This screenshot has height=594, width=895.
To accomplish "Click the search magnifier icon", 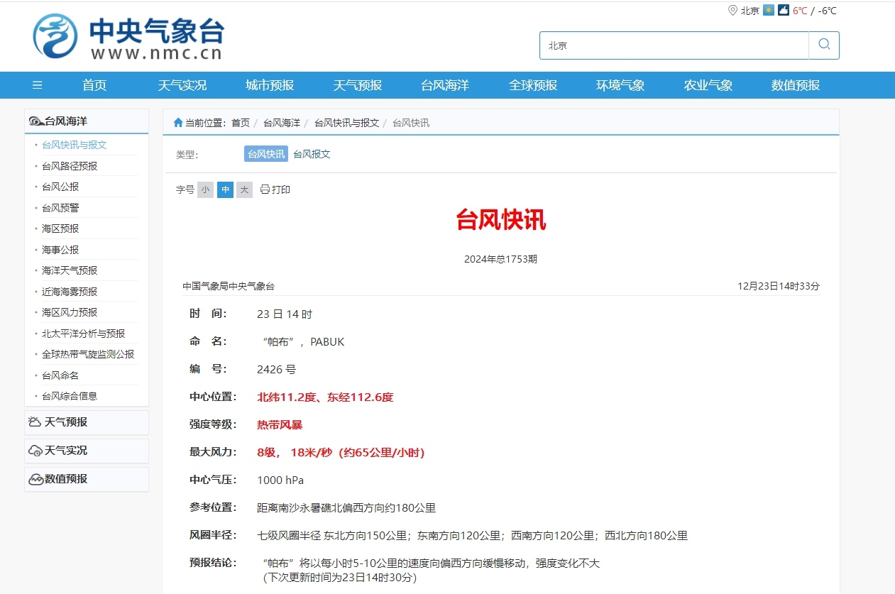I will pyautogui.click(x=824, y=45).
